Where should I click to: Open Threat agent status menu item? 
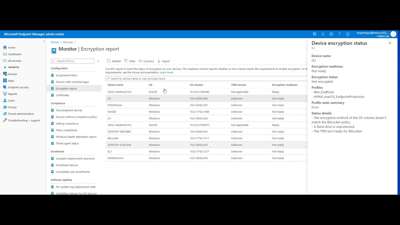coord(67,143)
